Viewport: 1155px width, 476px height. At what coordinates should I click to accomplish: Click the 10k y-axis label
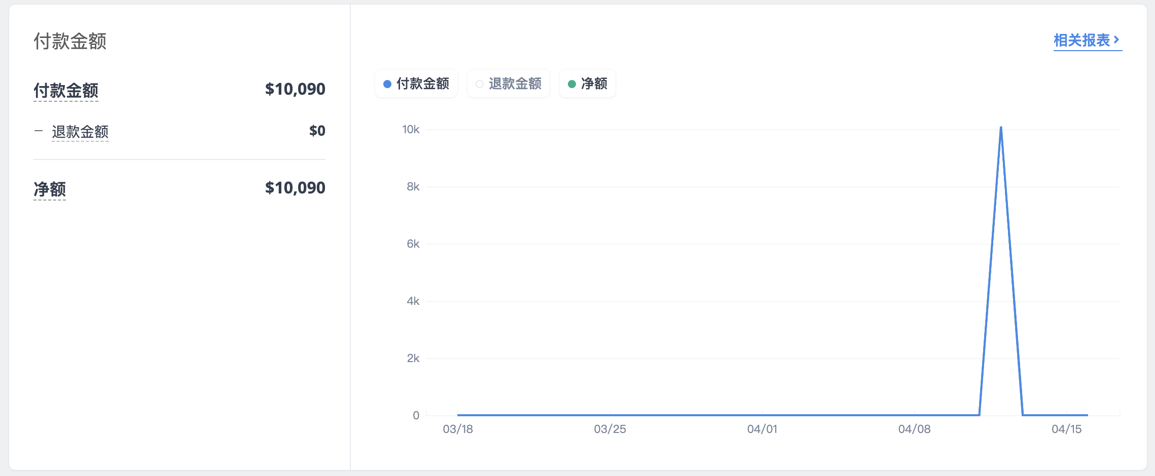click(x=411, y=130)
